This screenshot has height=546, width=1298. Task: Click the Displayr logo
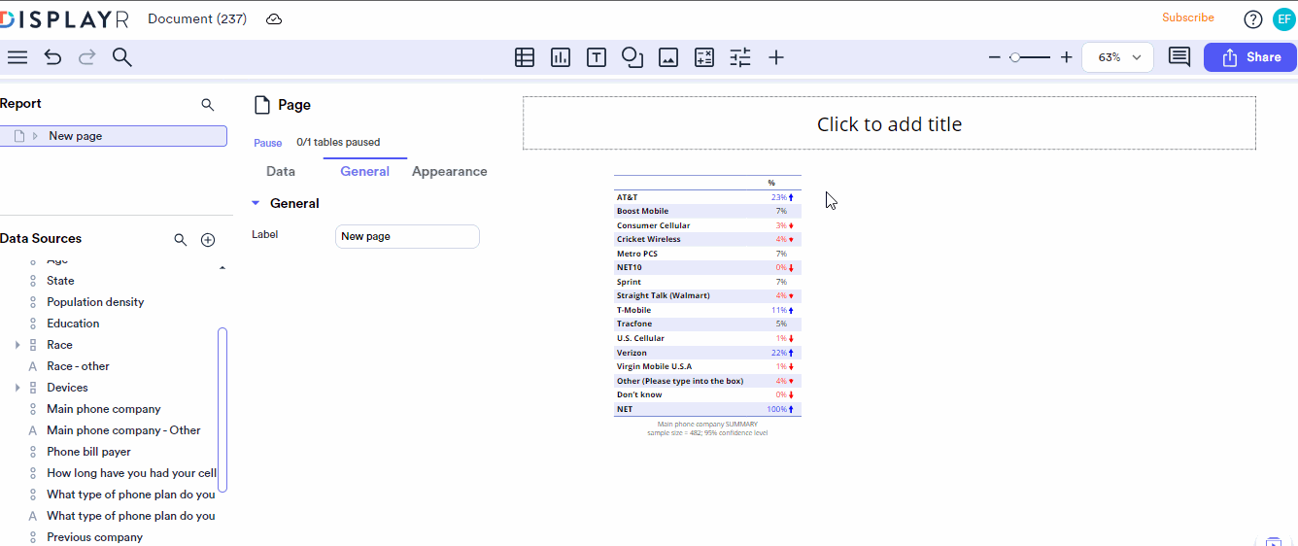click(66, 19)
